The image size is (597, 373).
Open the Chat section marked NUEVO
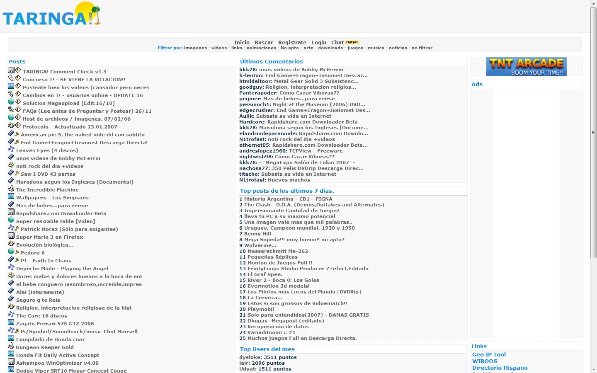tap(337, 42)
